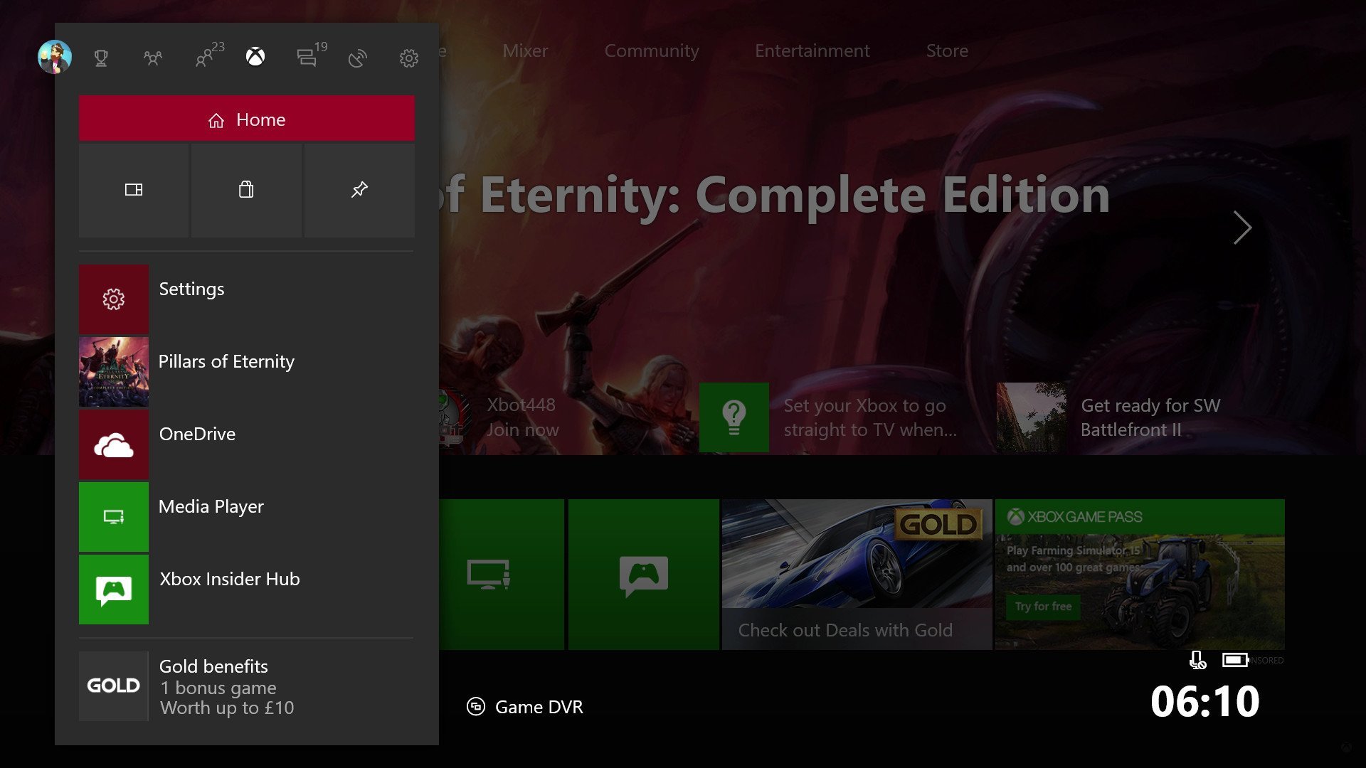The height and width of the screenshot is (768, 1366).
Task: Switch to the Mixer tab
Action: tap(525, 50)
